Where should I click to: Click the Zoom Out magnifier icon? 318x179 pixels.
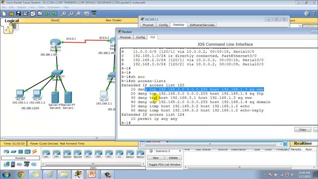(78, 13)
